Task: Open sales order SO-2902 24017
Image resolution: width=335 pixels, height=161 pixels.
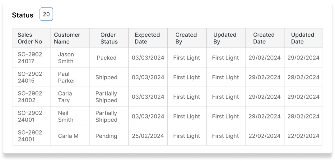Action: coord(30,58)
